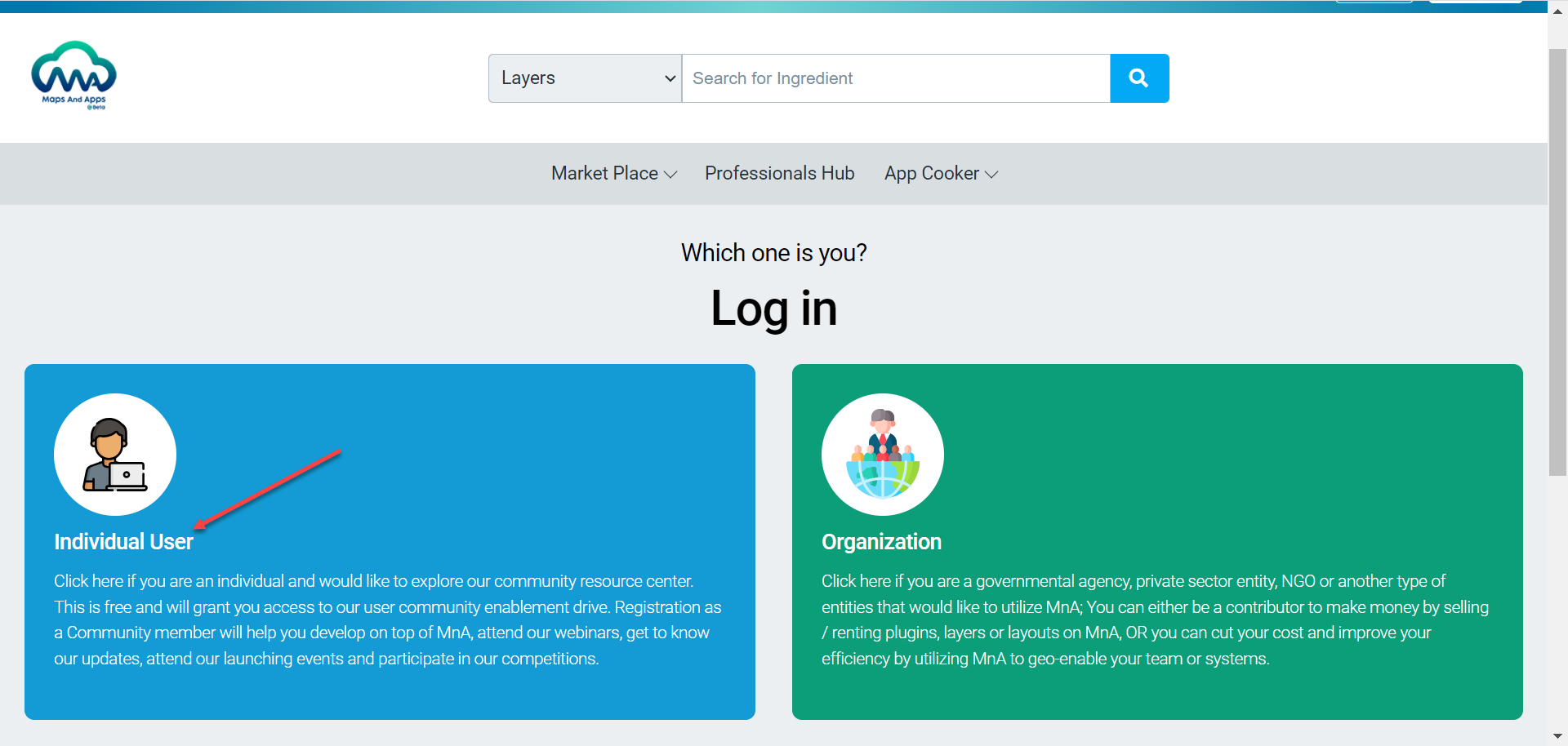The height and width of the screenshot is (746, 1568).
Task: Open the Professionals Hub page
Action: (780, 174)
